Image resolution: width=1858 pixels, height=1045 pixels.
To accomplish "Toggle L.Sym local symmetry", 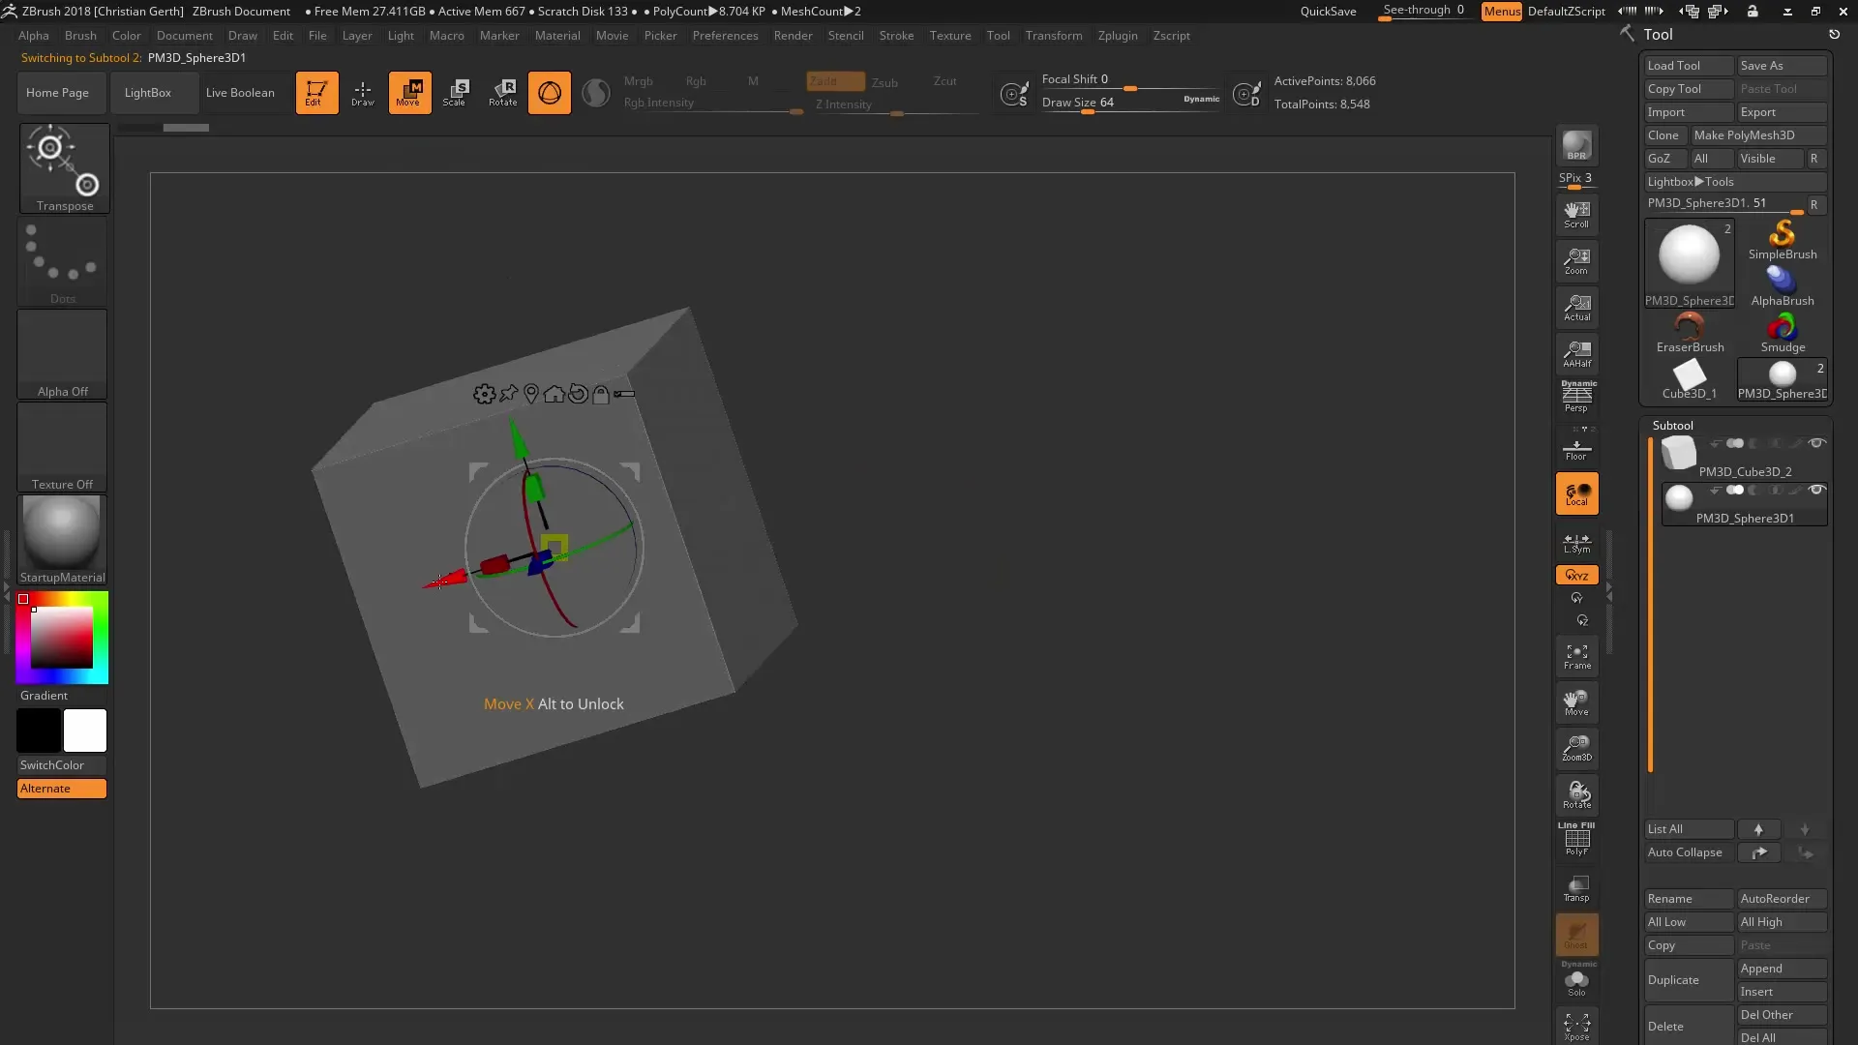I will pos(1576,544).
